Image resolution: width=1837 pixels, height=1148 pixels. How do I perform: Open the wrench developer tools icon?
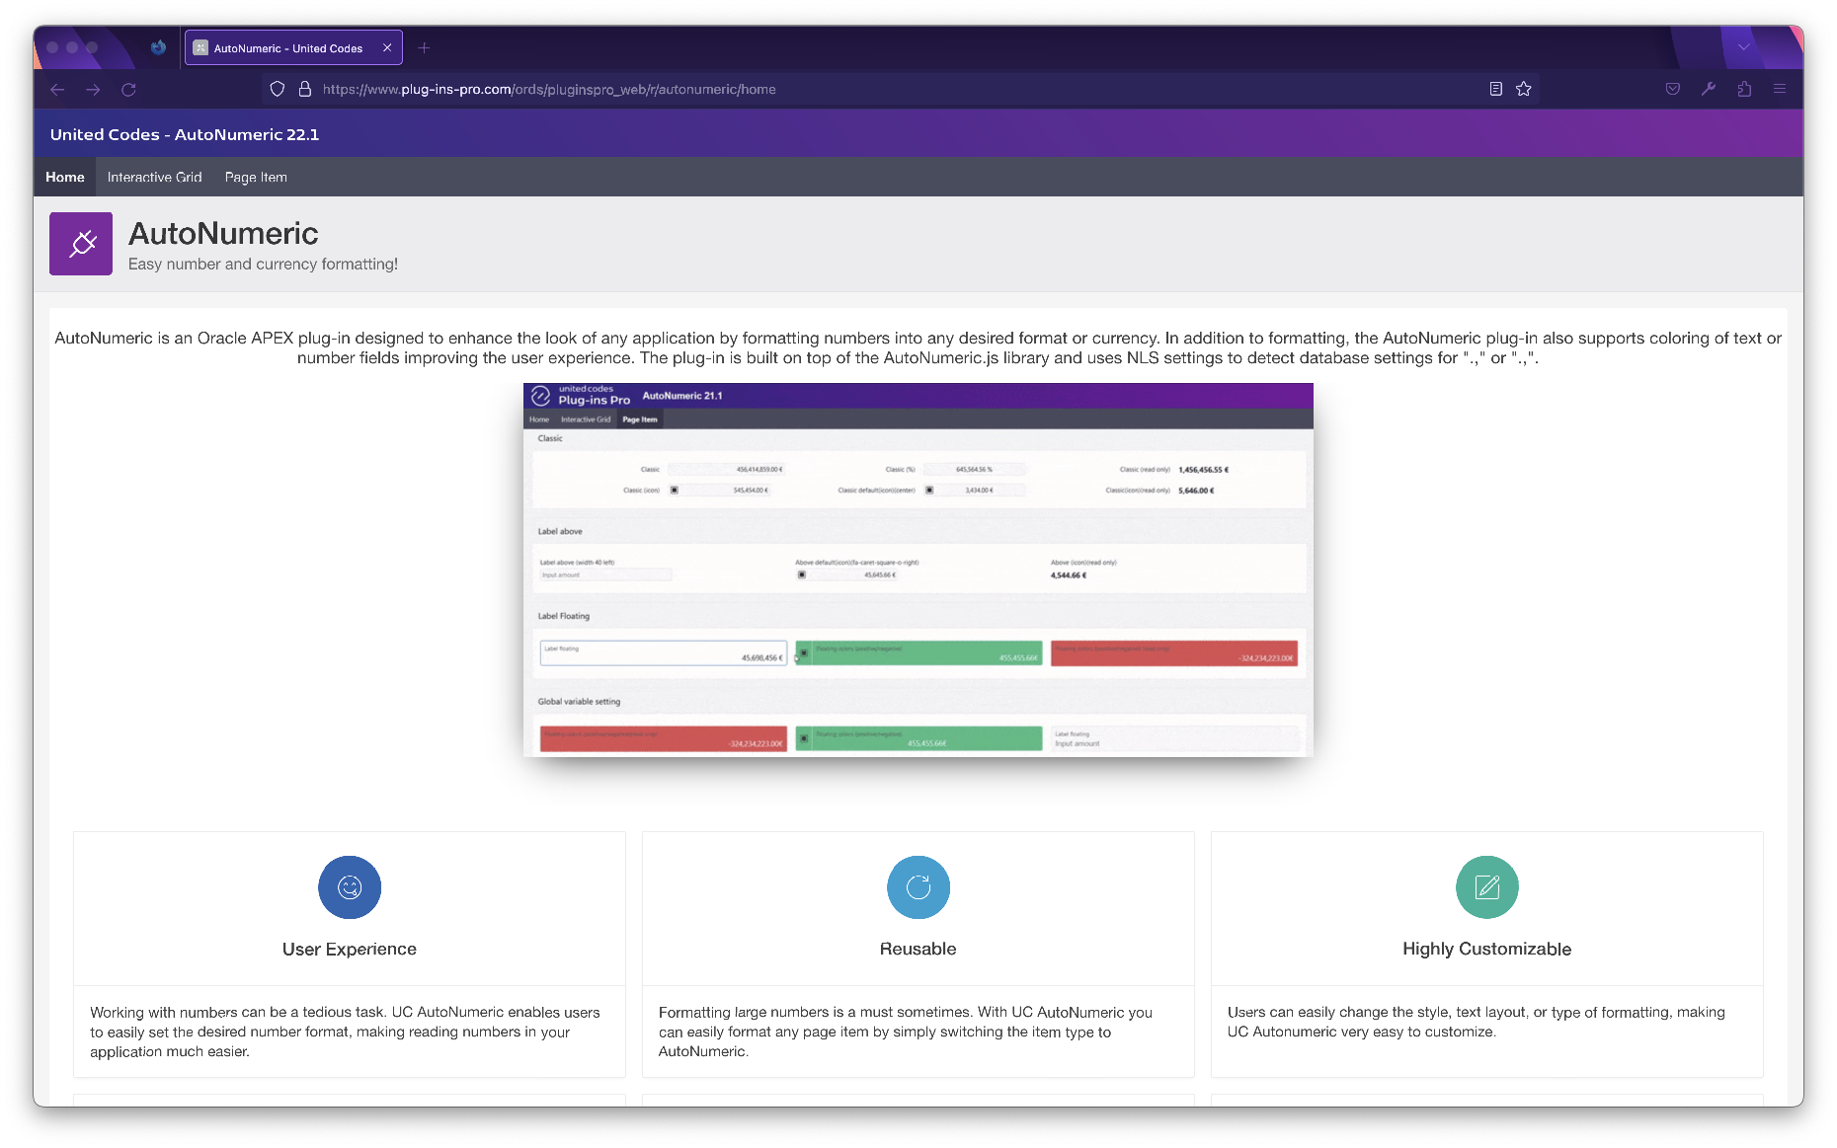pyautogui.click(x=1709, y=89)
